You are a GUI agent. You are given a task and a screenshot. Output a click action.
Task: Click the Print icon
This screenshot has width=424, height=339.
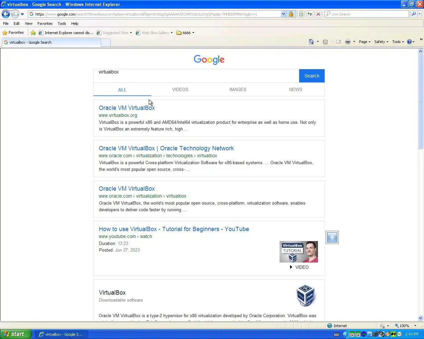click(x=348, y=42)
